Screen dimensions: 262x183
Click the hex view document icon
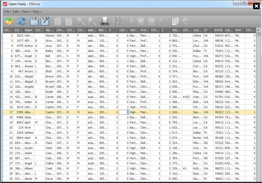pyautogui.click(x=175, y=21)
